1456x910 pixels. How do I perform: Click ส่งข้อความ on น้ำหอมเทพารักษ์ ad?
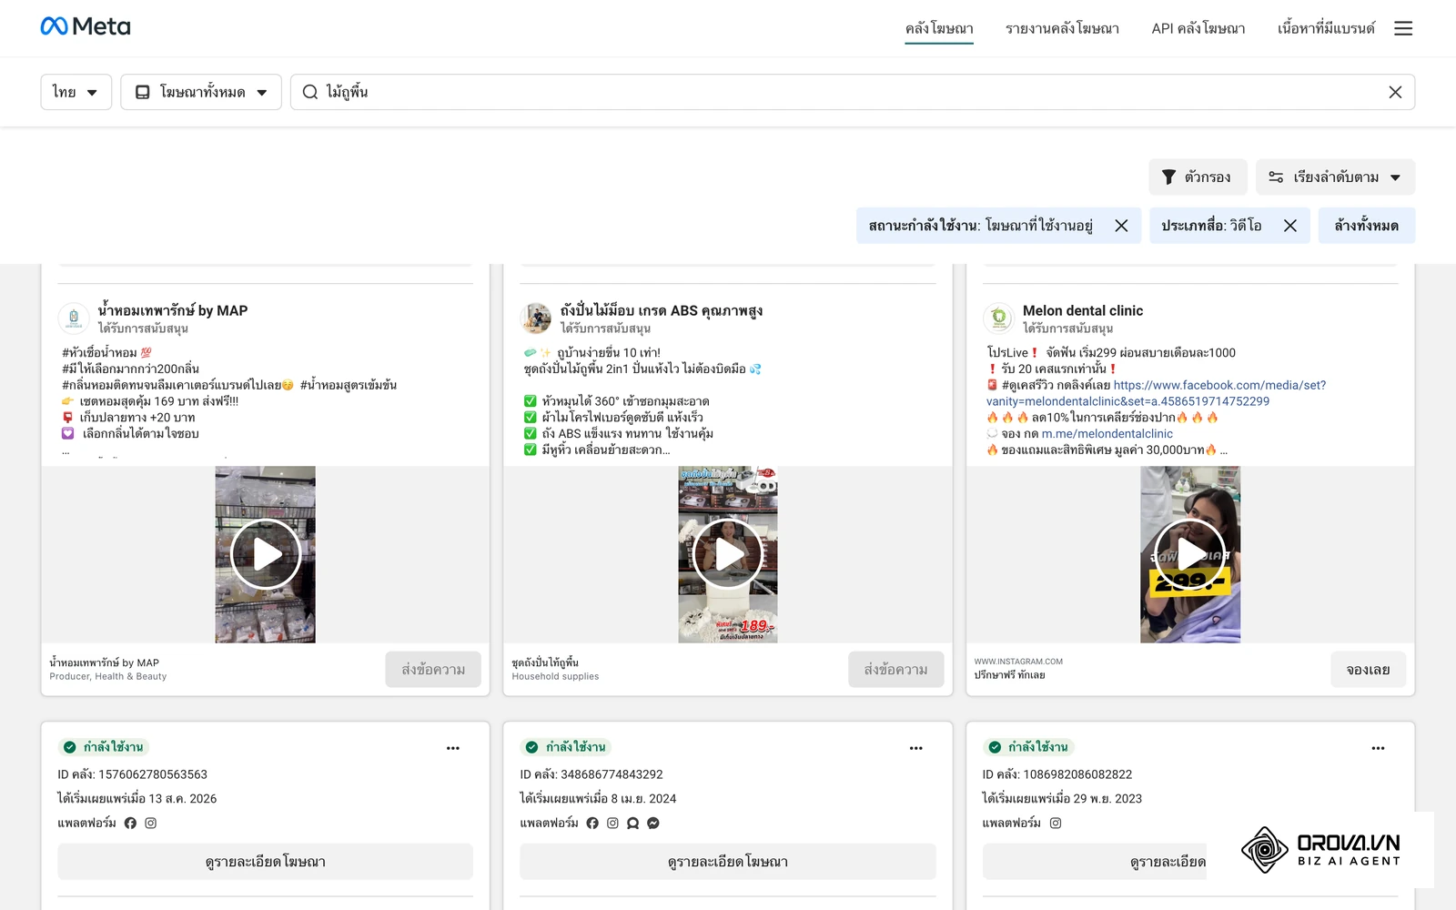pos(433,670)
